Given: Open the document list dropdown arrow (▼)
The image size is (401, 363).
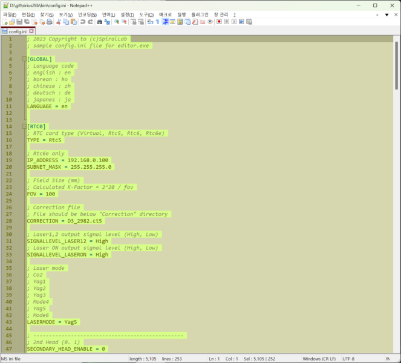Looking at the screenshot, I should coord(386,14).
